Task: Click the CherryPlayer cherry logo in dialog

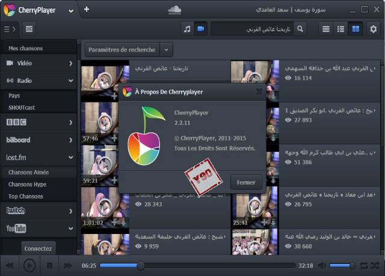Action: 146,136
